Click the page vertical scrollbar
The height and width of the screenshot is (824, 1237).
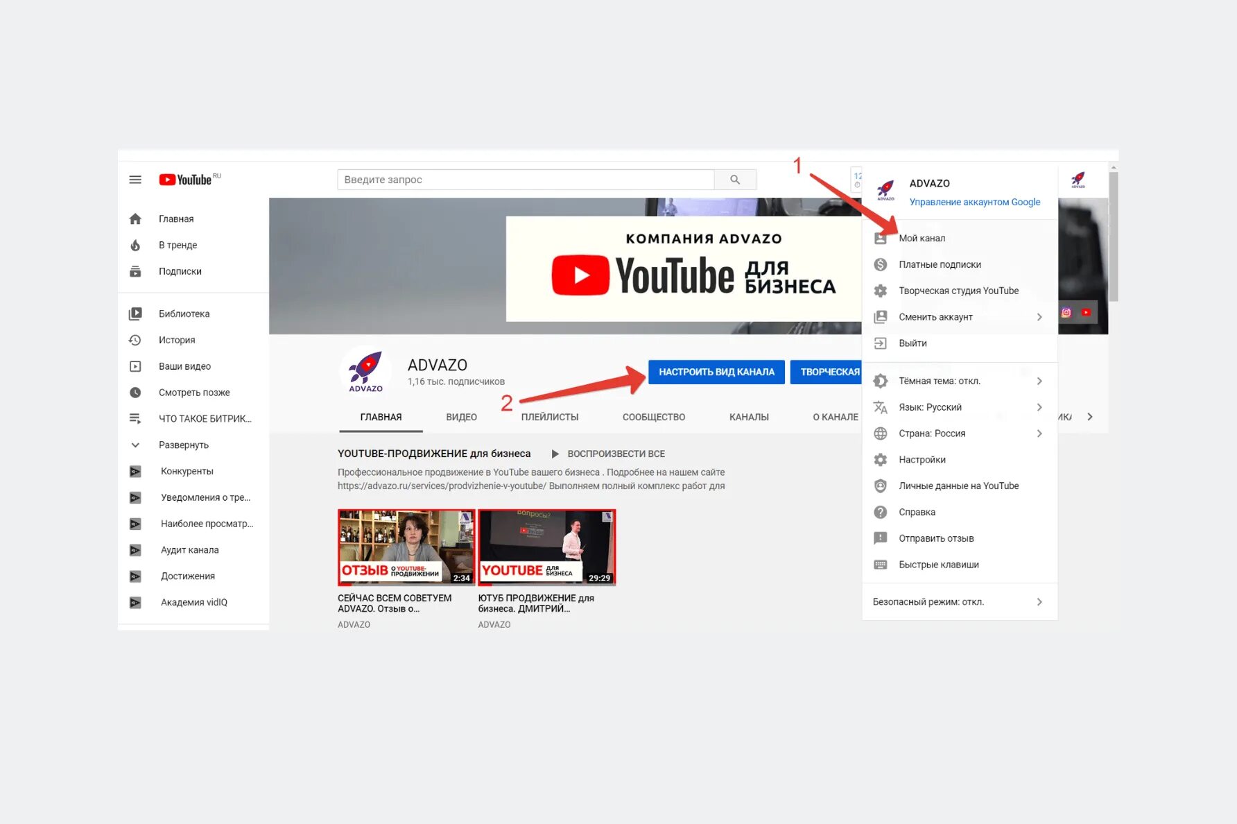pos(1114,237)
